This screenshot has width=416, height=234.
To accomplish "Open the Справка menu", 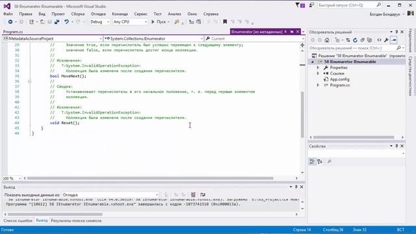I will [211, 14].
